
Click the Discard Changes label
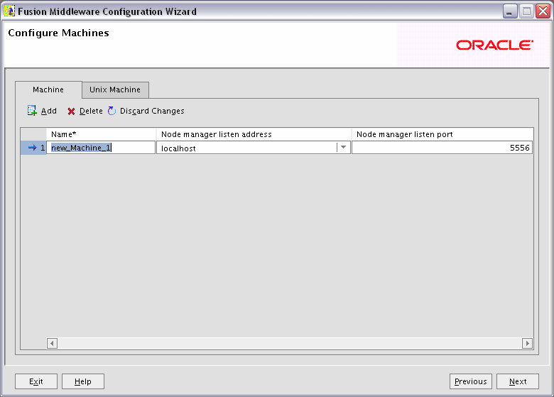(152, 111)
